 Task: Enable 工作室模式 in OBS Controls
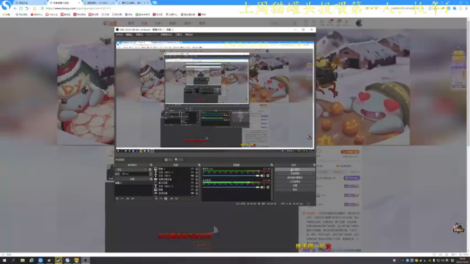(295, 182)
